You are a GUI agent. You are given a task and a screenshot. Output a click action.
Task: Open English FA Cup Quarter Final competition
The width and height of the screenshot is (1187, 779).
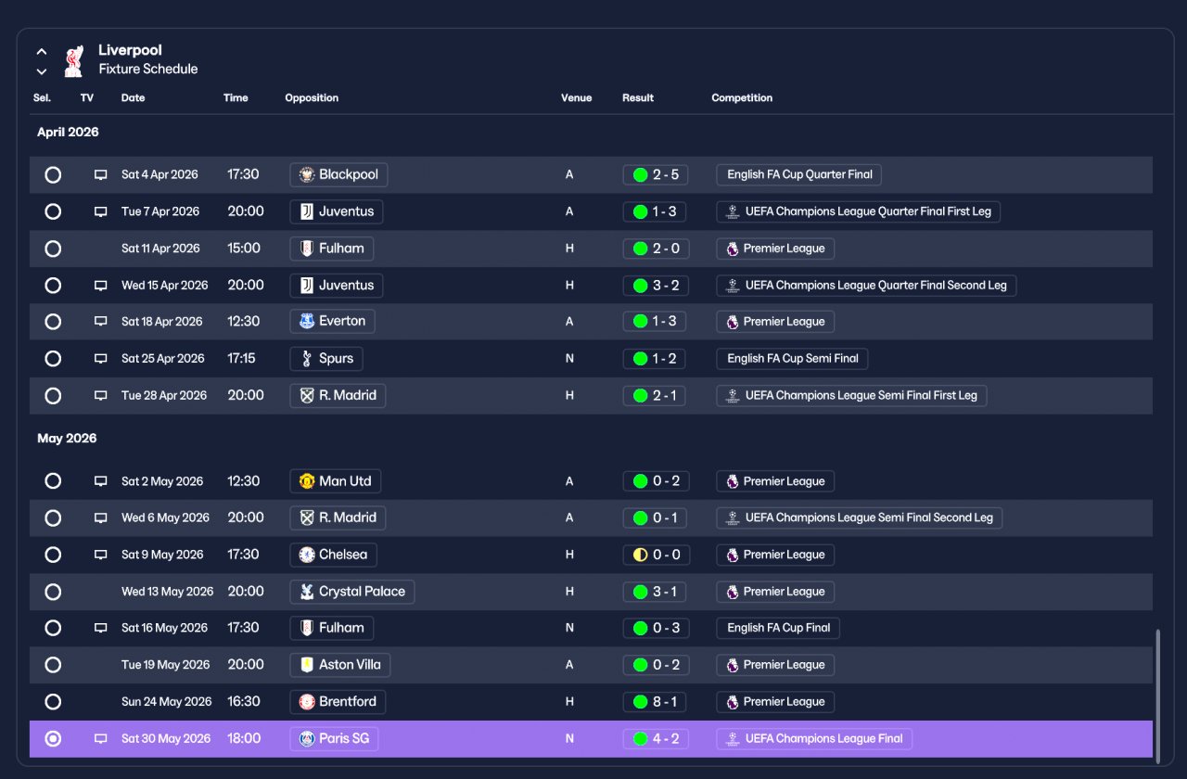pyautogui.click(x=799, y=174)
